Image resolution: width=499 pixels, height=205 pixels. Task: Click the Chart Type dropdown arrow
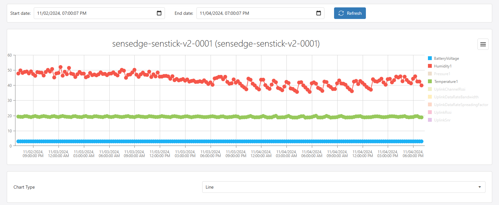[x=479, y=187]
